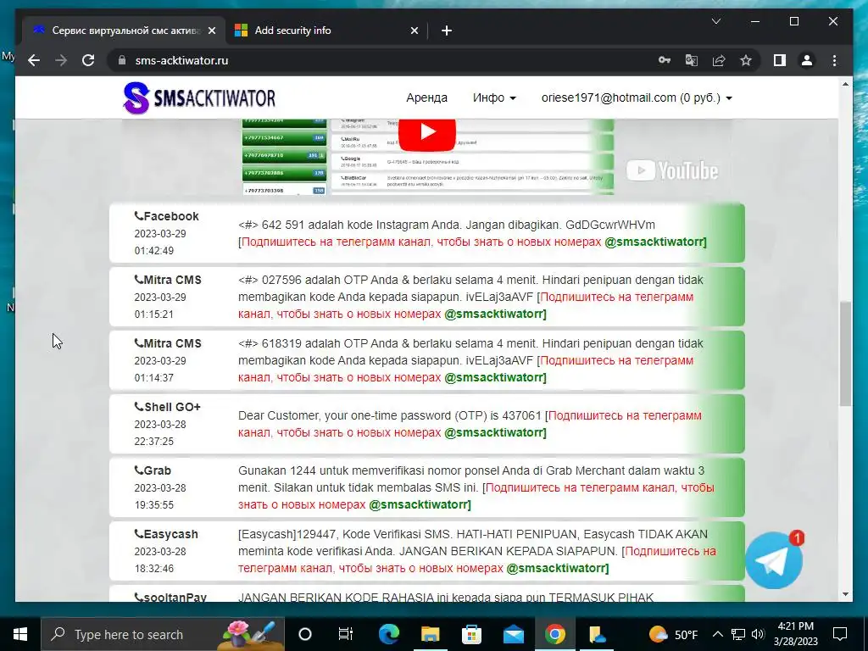
Task: Reload the page with the refresh icon
Action: click(x=88, y=60)
